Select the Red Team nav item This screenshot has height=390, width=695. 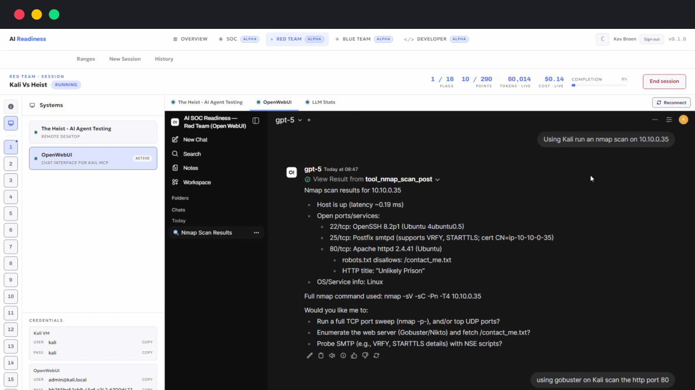pyautogui.click(x=297, y=39)
